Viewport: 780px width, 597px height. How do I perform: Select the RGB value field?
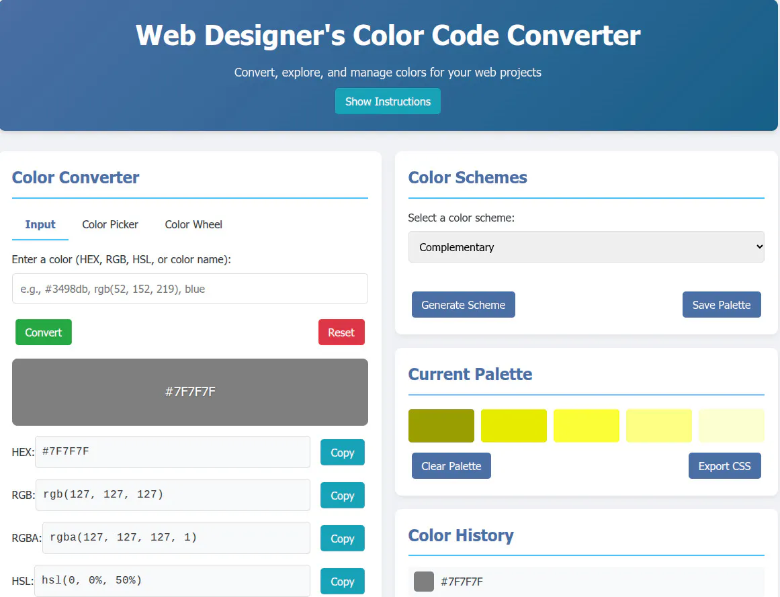click(173, 495)
